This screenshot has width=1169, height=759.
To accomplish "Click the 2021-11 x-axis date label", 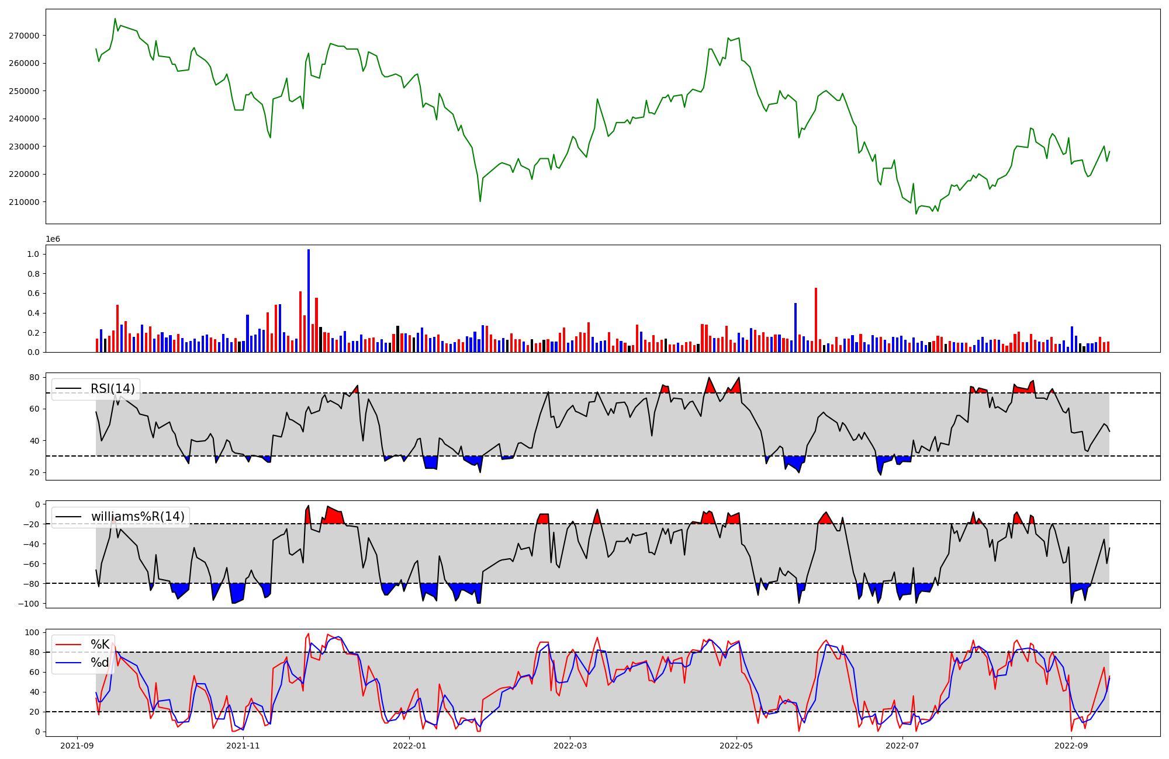I will [243, 746].
